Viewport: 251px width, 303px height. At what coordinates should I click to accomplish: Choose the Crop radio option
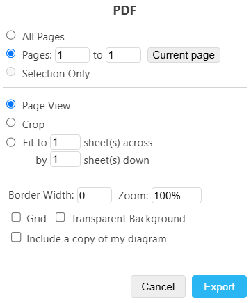(11, 123)
